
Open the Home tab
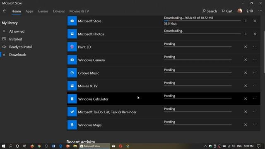tap(16, 11)
